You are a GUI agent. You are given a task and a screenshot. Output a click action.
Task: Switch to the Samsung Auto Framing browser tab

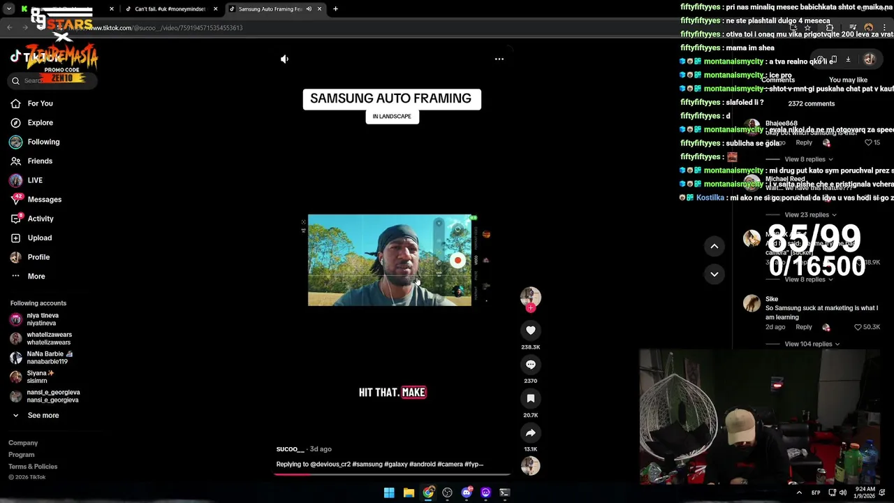click(275, 9)
